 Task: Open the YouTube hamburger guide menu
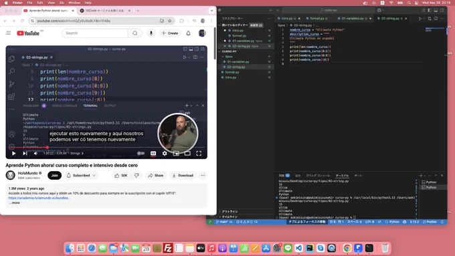(9, 33)
